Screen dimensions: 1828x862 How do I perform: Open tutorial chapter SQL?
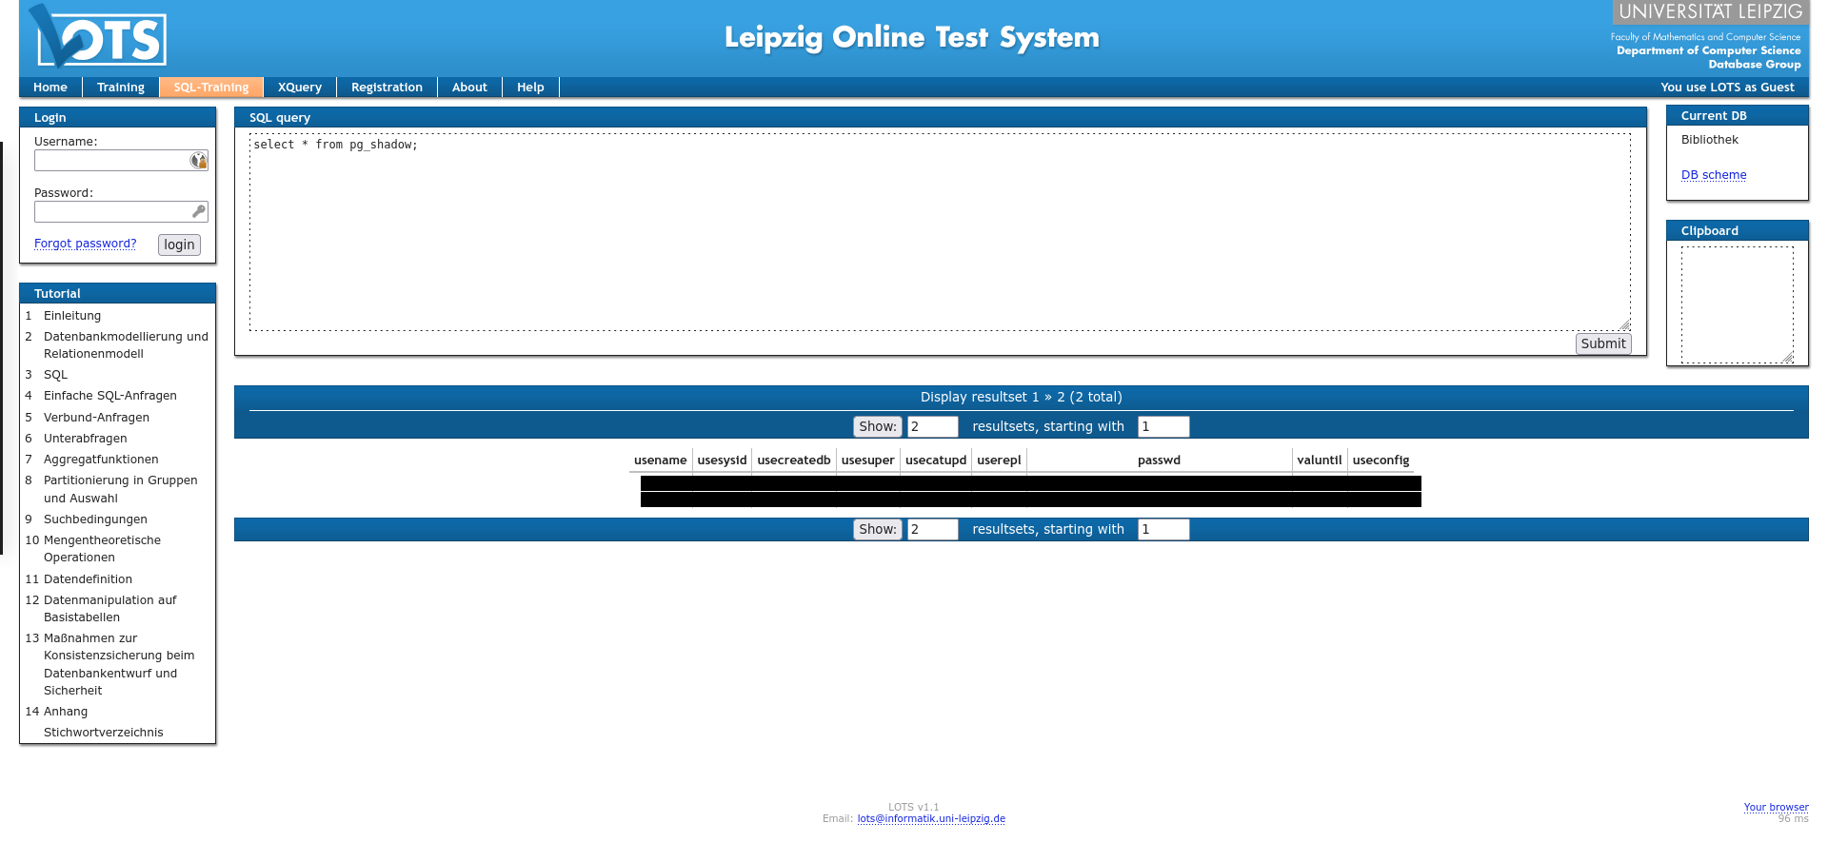[x=55, y=375]
